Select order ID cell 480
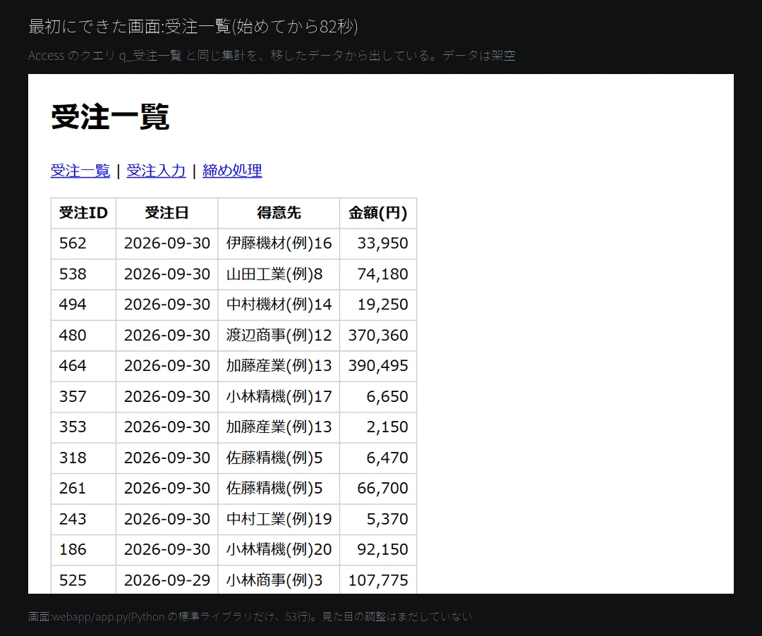762x636 pixels. coord(83,335)
